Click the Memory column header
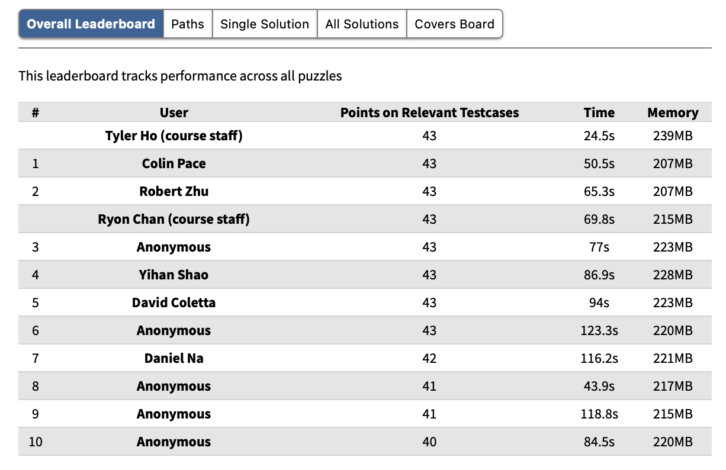Screen dimensions: 726x470 pos(673,112)
